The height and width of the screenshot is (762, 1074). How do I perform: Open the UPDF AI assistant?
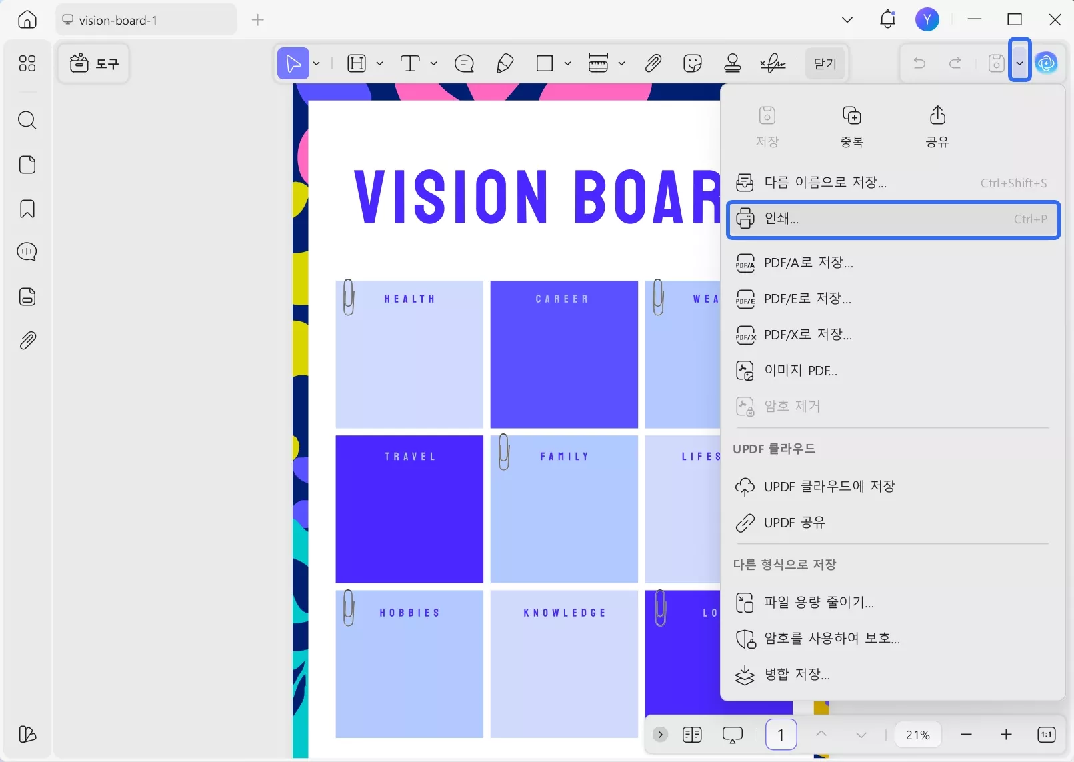[1047, 63]
